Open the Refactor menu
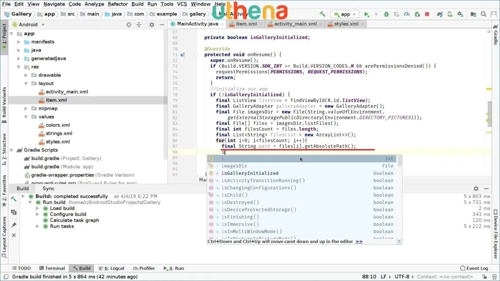The width and height of the screenshot is (500, 281). coord(117,4)
